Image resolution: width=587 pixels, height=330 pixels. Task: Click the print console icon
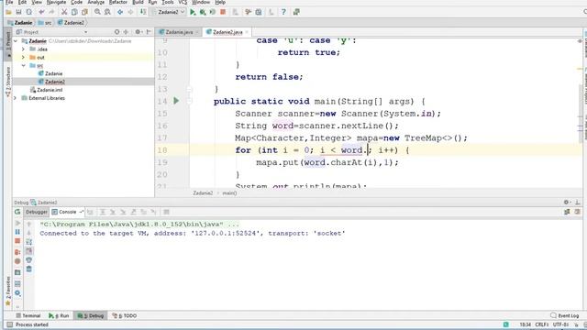tap(28, 260)
